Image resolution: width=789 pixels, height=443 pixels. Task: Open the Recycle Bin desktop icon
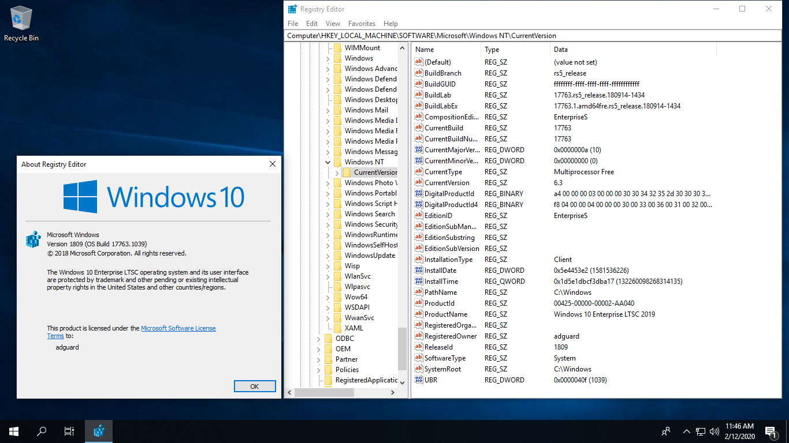tap(21, 24)
